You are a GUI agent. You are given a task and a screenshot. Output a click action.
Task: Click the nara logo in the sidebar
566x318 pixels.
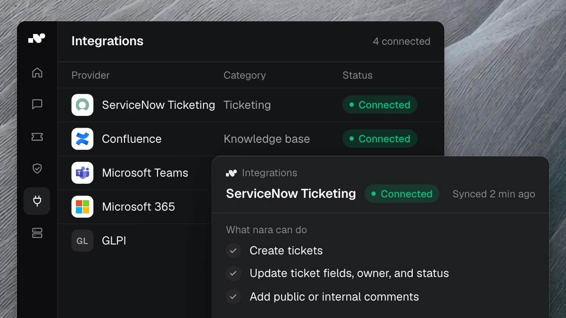[37, 39]
